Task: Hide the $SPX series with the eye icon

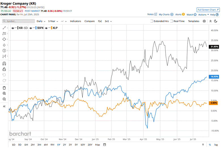Action: [31, 28]
